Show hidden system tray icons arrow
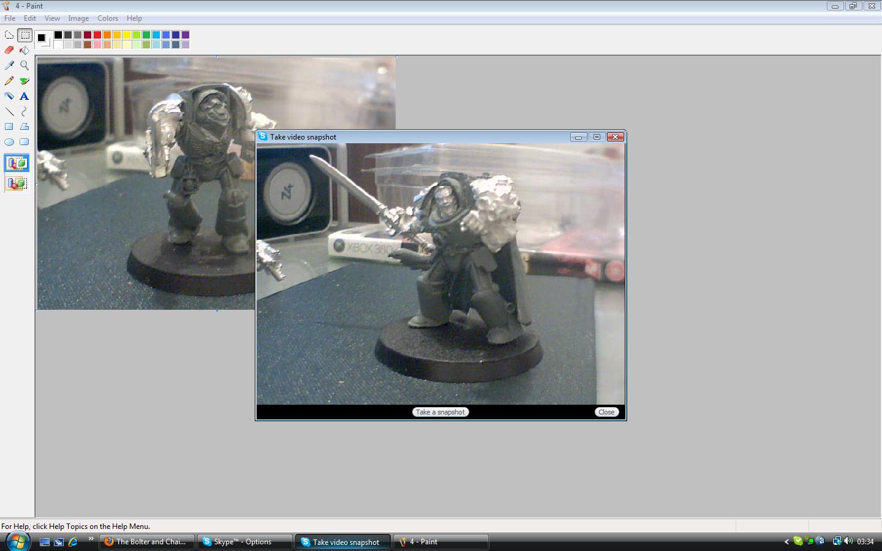The height and width of the screenshot is (551, 882). pyautogui.click(x=786, y=542)
